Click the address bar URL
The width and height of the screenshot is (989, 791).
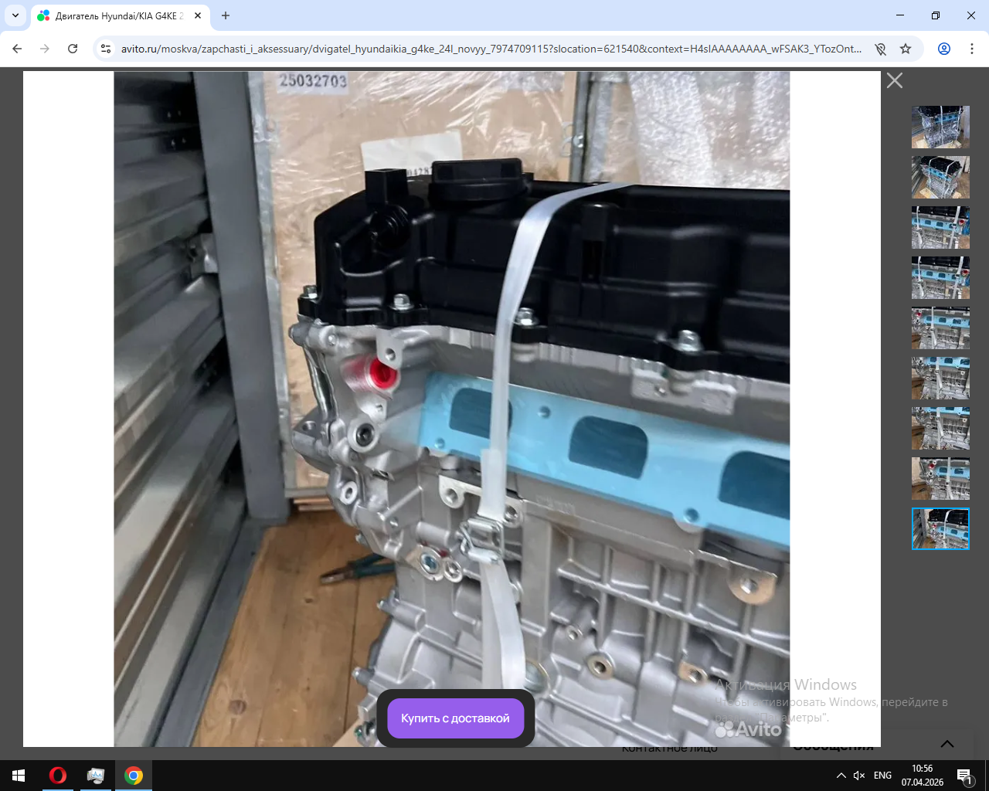pyautogui.click(x=491, y=49)
